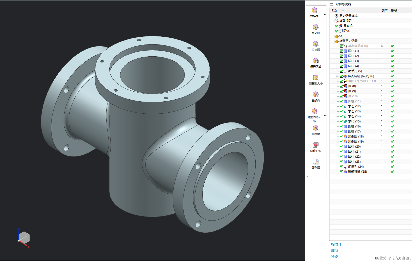This screenshot has height=261, width=412.
Task: Click the sketch icon of 草图 (7)
Action: [345, 81]
